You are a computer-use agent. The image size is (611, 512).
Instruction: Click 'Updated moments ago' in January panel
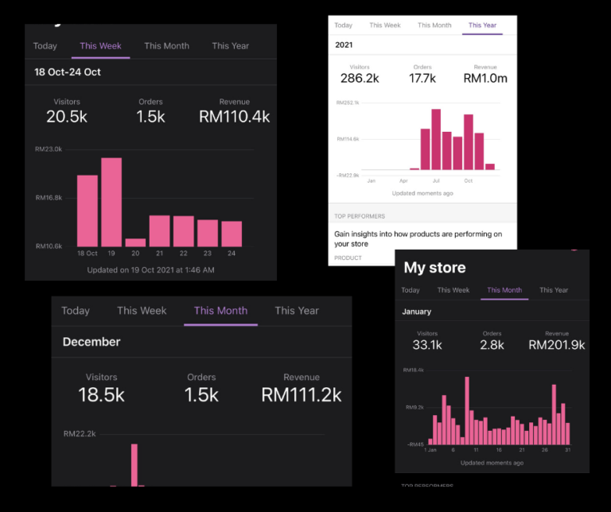(x=492, y=463)
